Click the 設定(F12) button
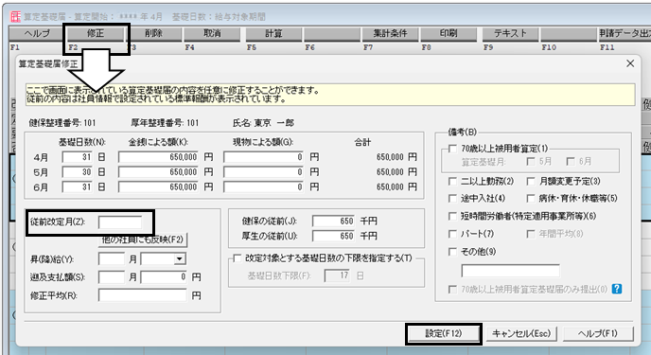 point(444,334)
